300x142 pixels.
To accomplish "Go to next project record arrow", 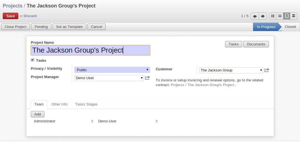I will (x=263, y=16).
